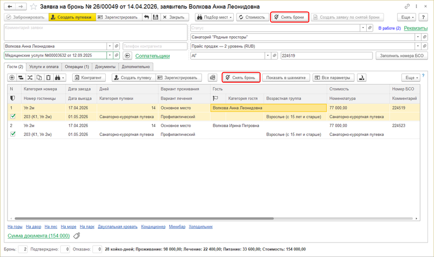Toggle the checkbox for guest Волкова Ирина Петровна
Screen dimensions: 434x257
click(13, 134)
